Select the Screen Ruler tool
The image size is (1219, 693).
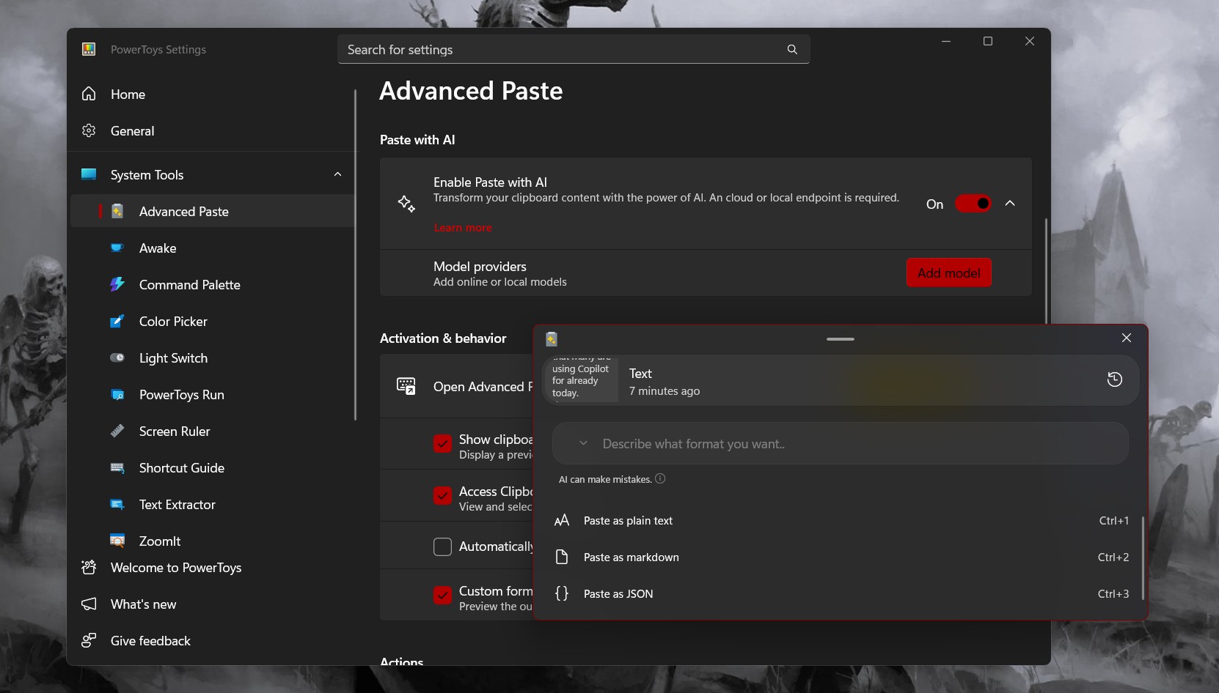click(175, 431)
